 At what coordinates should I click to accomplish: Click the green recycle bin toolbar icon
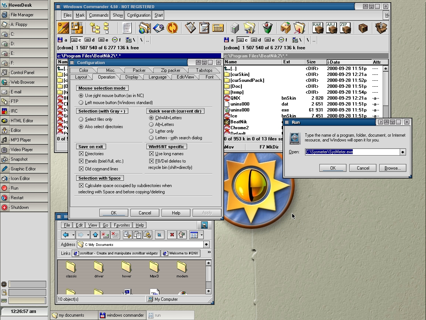click(267, 28)
